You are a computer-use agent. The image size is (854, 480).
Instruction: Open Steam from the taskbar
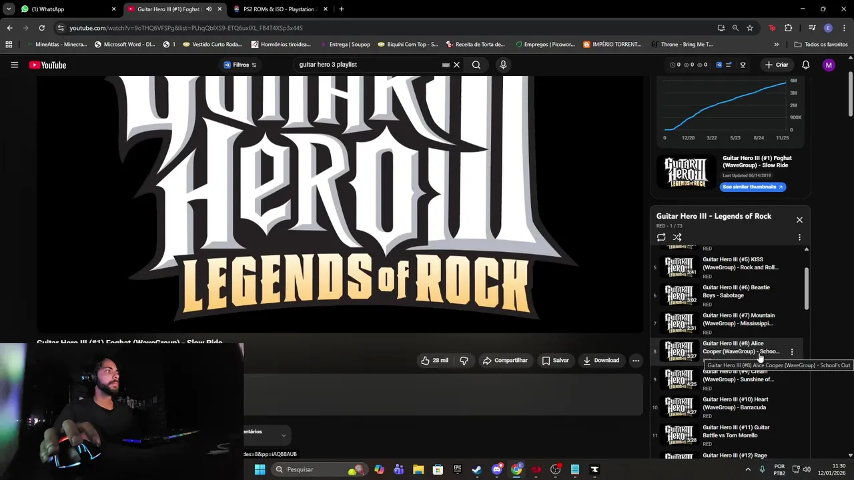click(477, 469)
